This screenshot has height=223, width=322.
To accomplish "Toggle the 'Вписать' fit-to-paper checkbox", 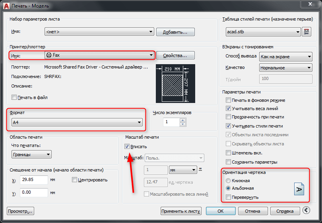I will click(x=127, y=147).
